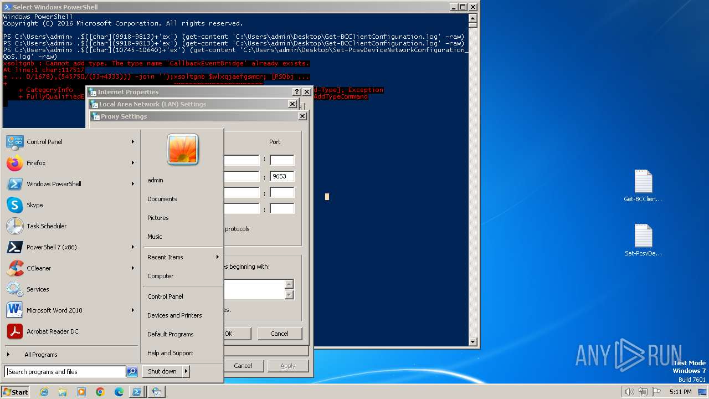Click the port field containing 9653
This screenshot has width=709, height=399.
point(282,176)
